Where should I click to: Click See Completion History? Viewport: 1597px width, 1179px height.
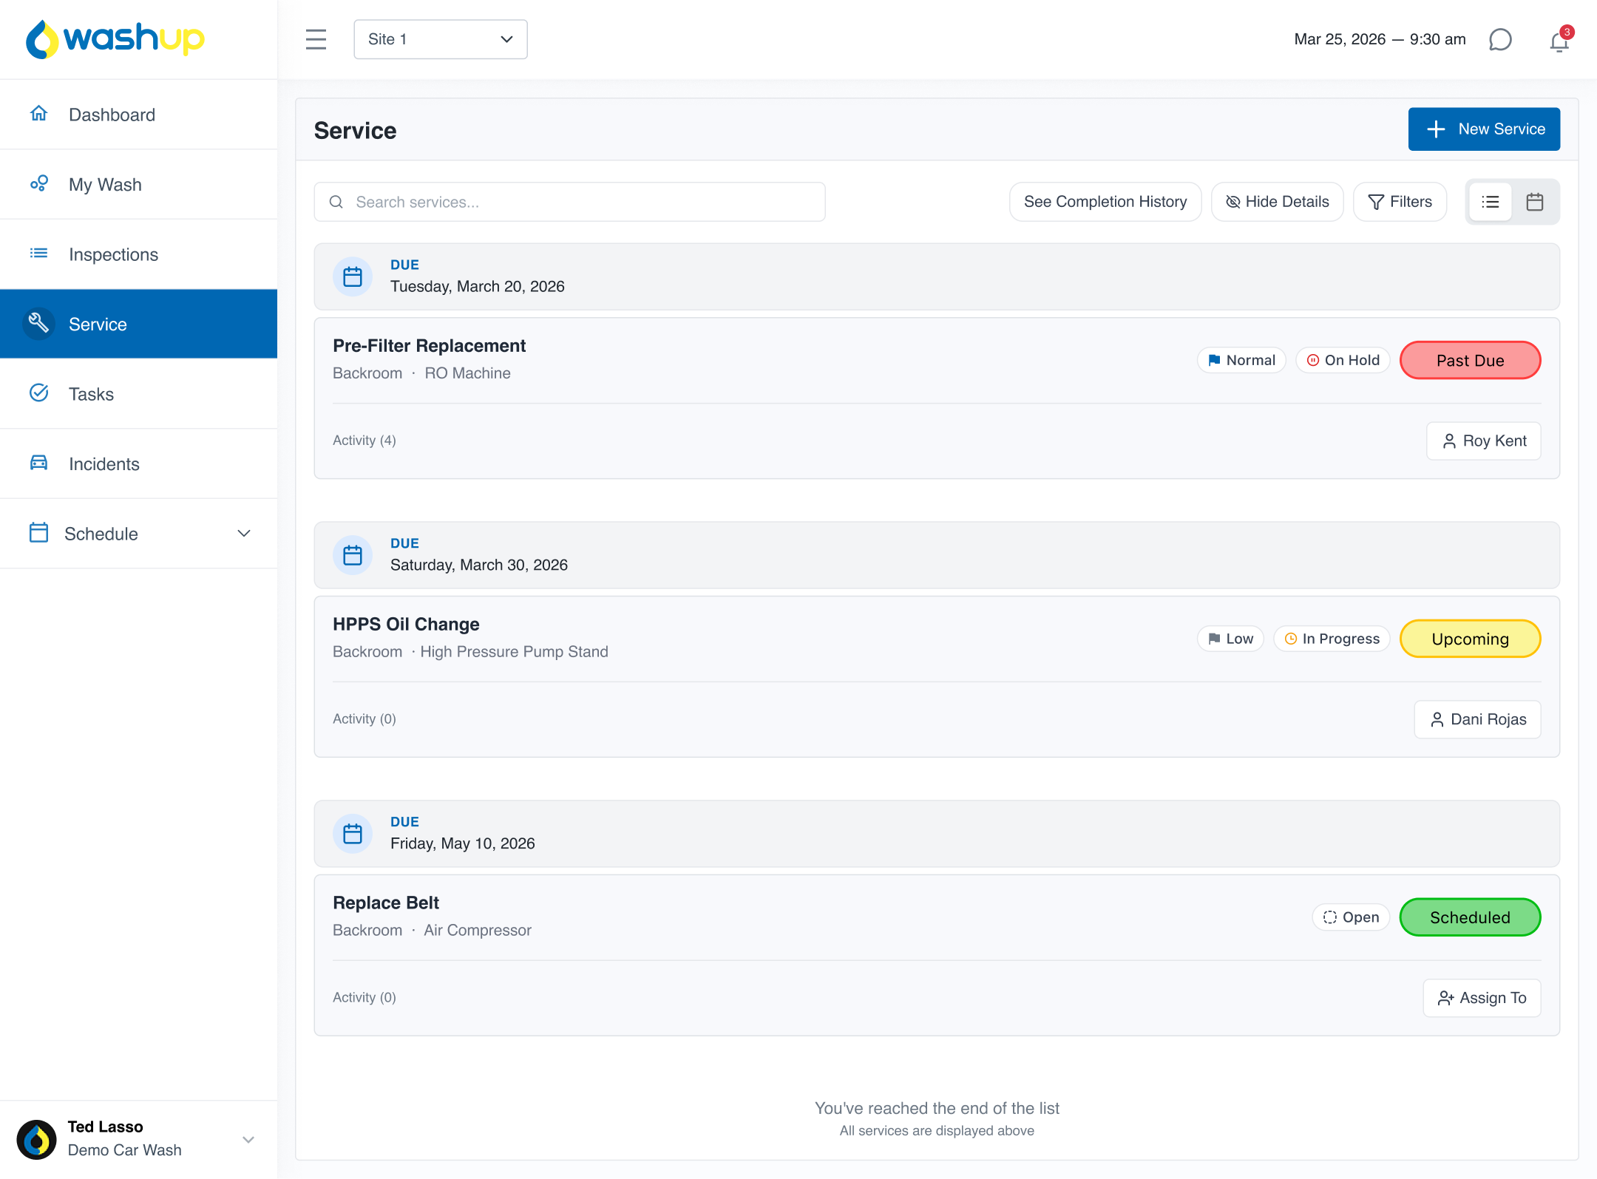click(1105, 202)
